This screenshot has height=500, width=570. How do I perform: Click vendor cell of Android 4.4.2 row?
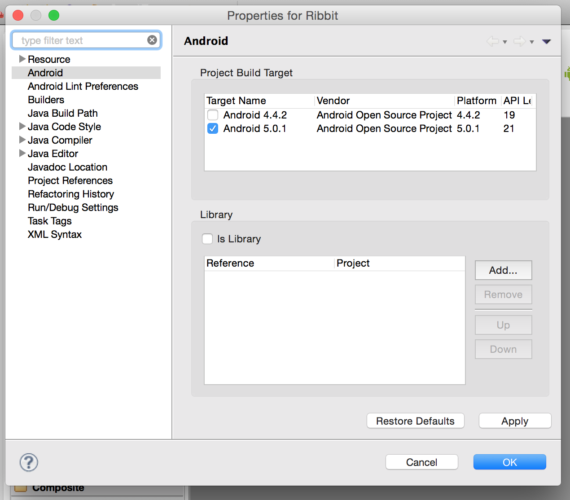pyautogui.click(x=384, y=115)
